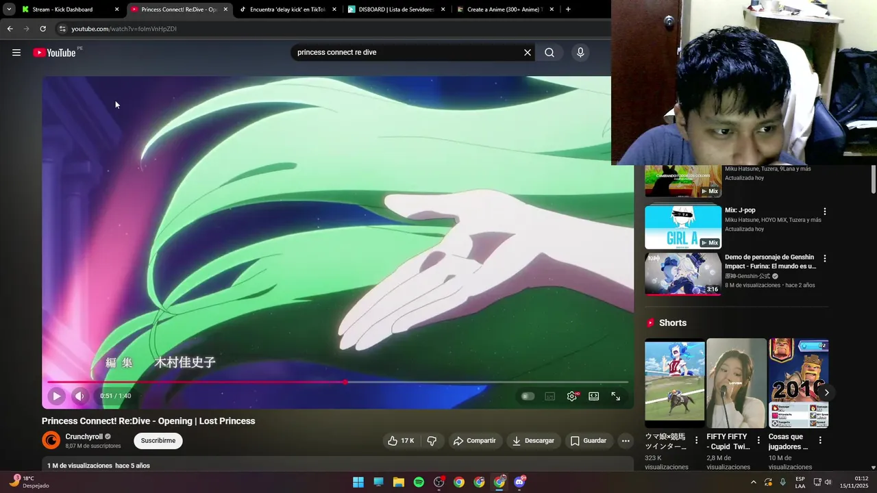Click the sidebar scrollbar thumb
877x493 pixels.
[x=873, y=179]
